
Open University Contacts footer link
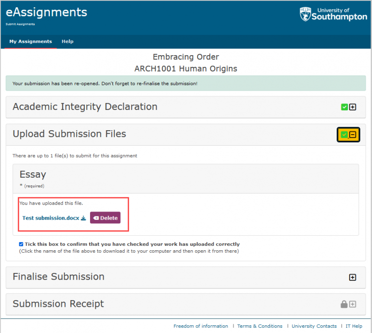(x=314, y=326)
